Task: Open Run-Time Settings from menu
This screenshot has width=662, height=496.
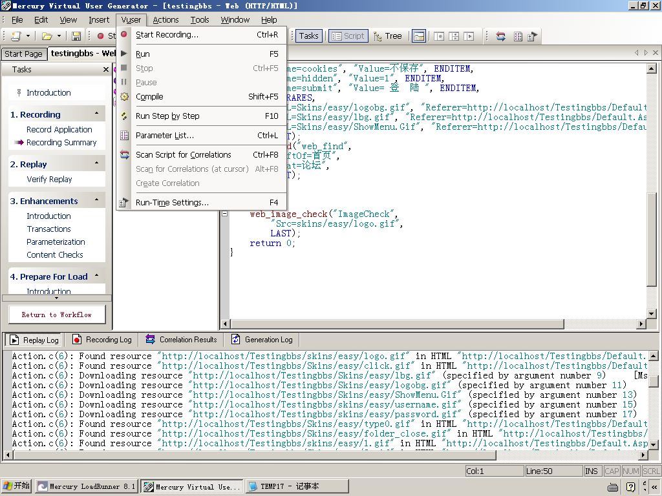Action: pyautogui.click(x=172, y=203)
